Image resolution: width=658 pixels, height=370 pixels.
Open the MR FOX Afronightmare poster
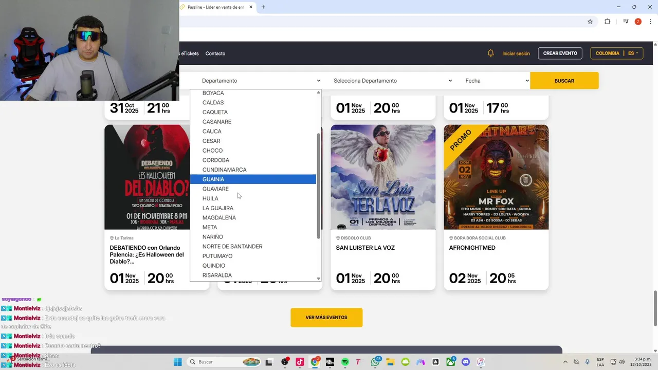pos(496,177)
